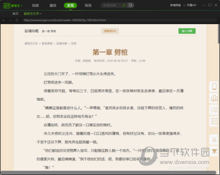Image resolution: width=220 pixels, height=175 pixels.
Task: Switch to the 播放 tab
Action: [53, 5]
